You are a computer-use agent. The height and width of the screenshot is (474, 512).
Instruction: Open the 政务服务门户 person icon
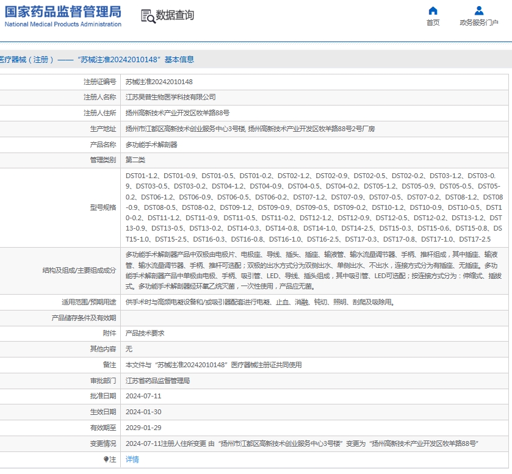tap(478, 11)
